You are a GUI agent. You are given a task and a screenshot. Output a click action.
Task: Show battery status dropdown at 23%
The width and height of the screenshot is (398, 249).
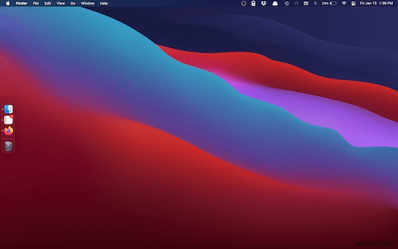tap(329, 3)
